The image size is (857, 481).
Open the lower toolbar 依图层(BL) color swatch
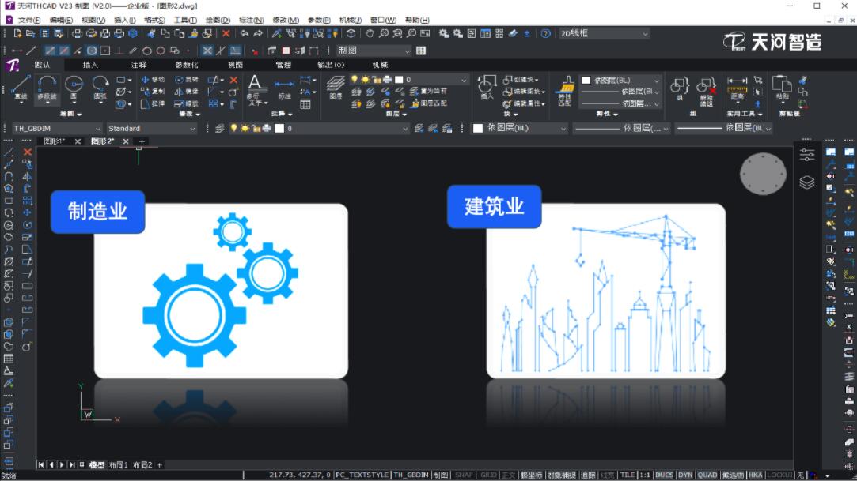519,128
